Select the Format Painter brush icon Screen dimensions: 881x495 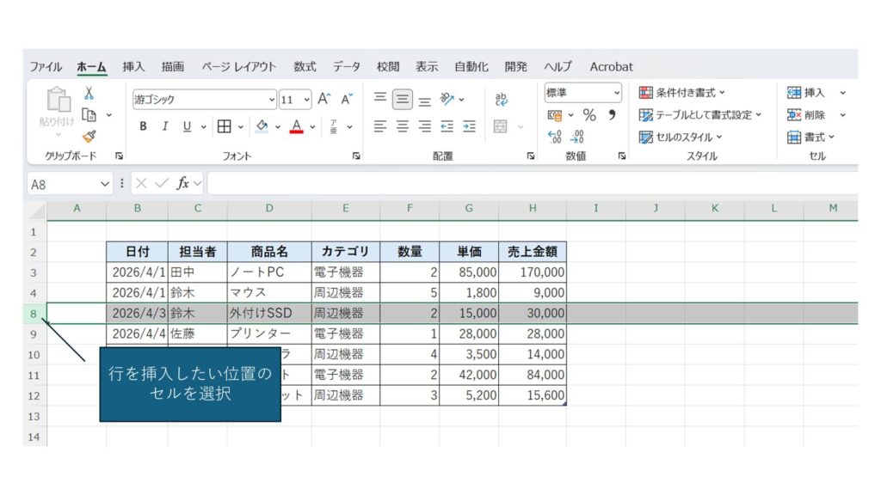click(x=89, y=136)
